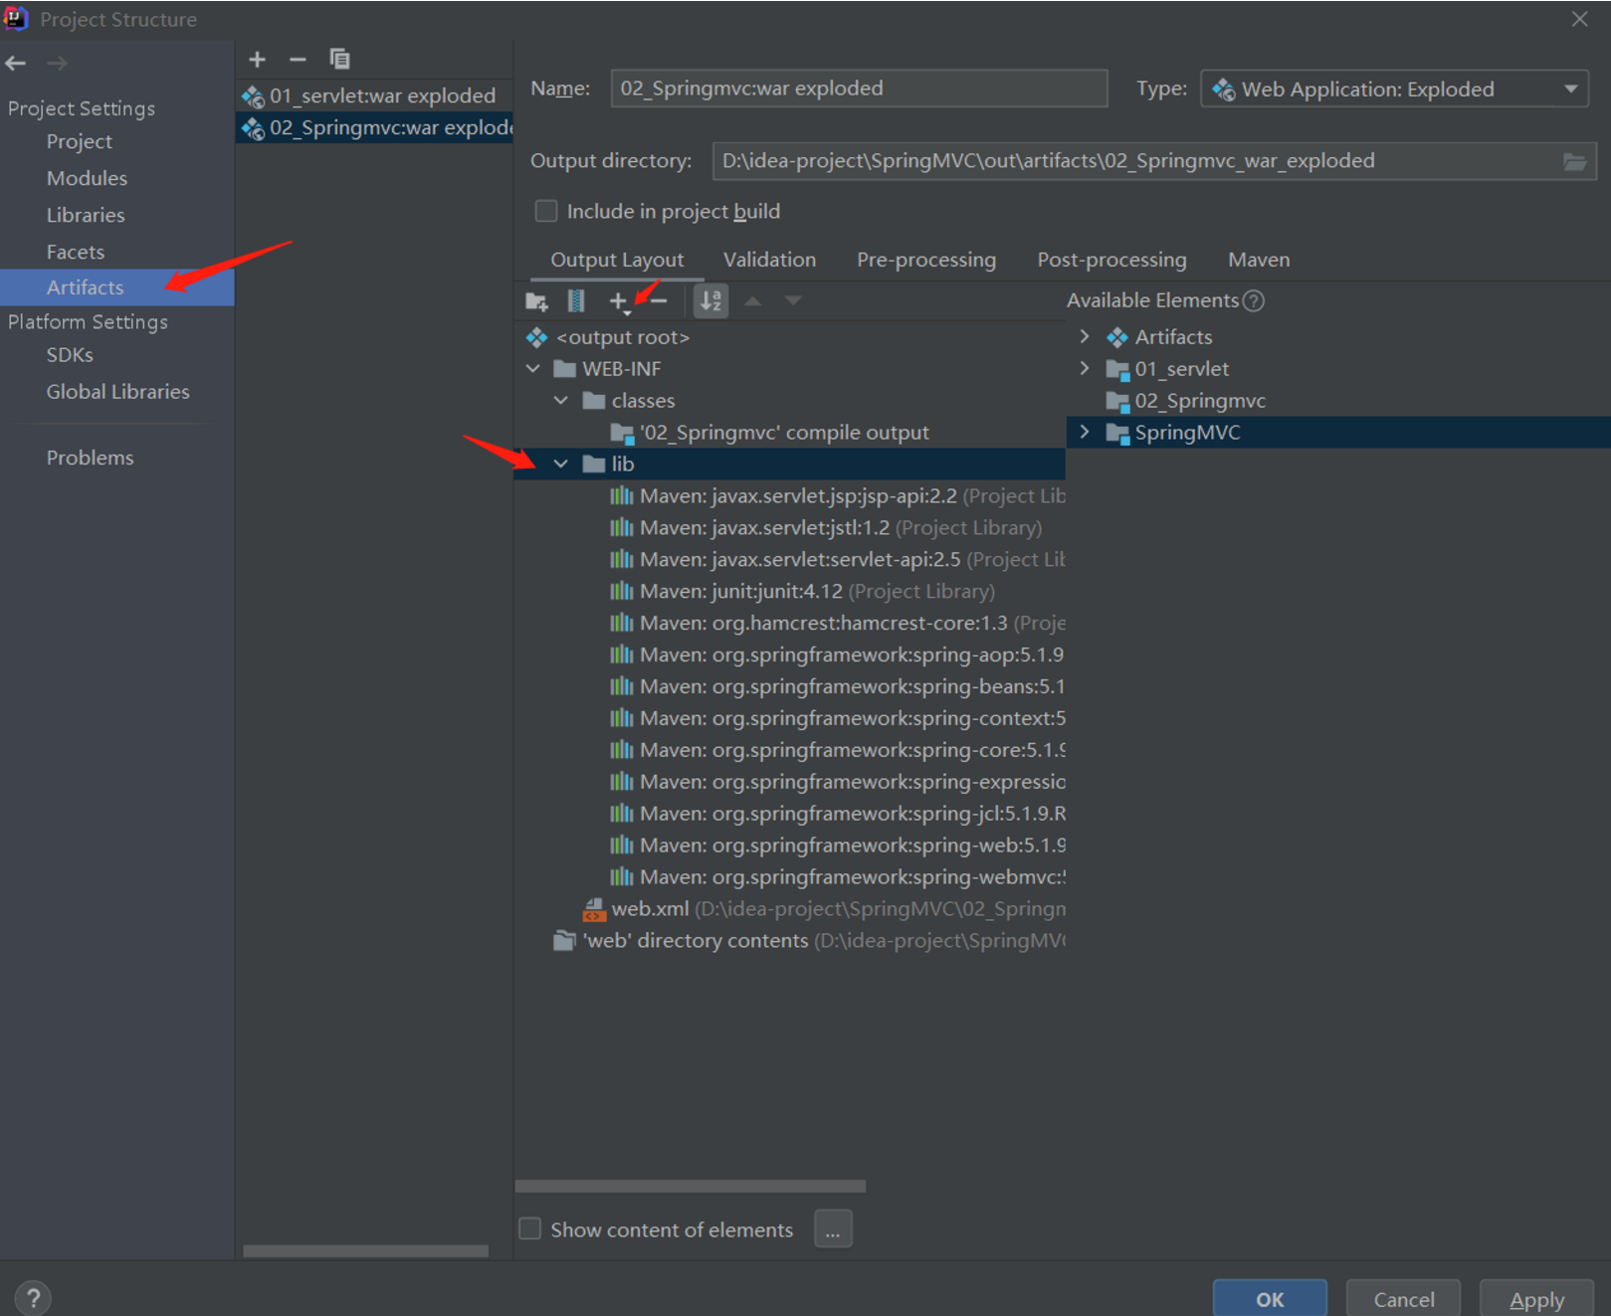Click Add Copy Of plus icon in layout toolbar
This screenshot has height=1316, width=1611.
click(619, 301)
